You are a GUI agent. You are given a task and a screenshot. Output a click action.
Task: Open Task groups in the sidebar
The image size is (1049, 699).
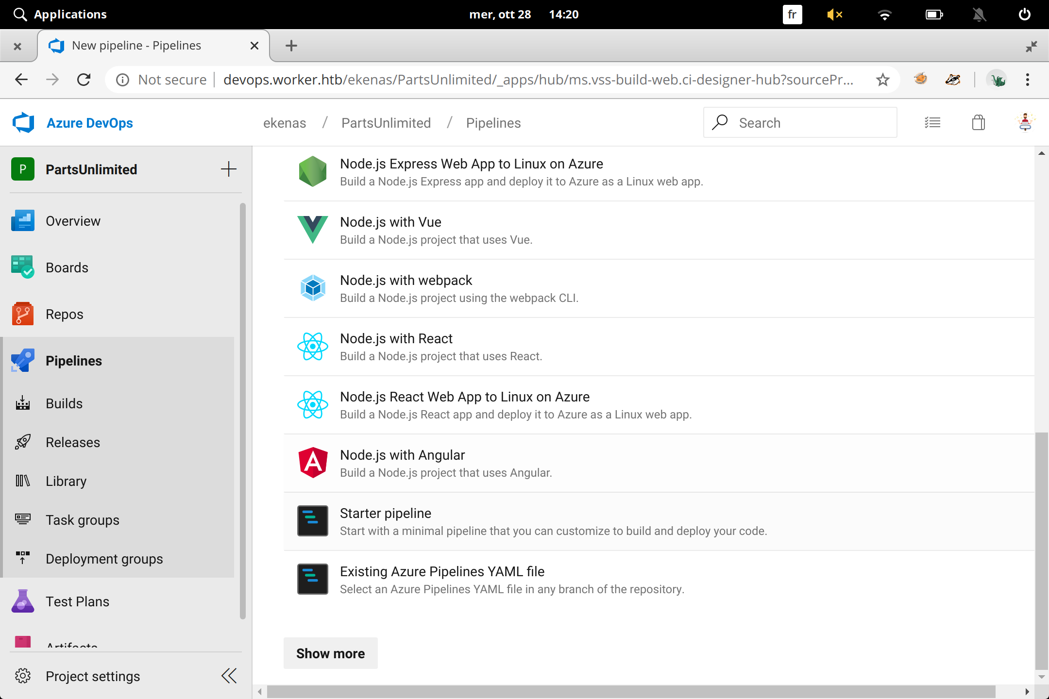click(x=82, y=520)
